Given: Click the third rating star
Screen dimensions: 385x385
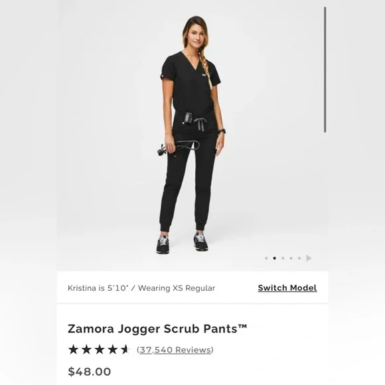Looking at the screenshot, I should [100, 349].
